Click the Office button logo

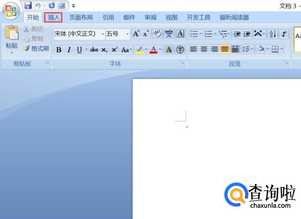[x=11, y=11]
